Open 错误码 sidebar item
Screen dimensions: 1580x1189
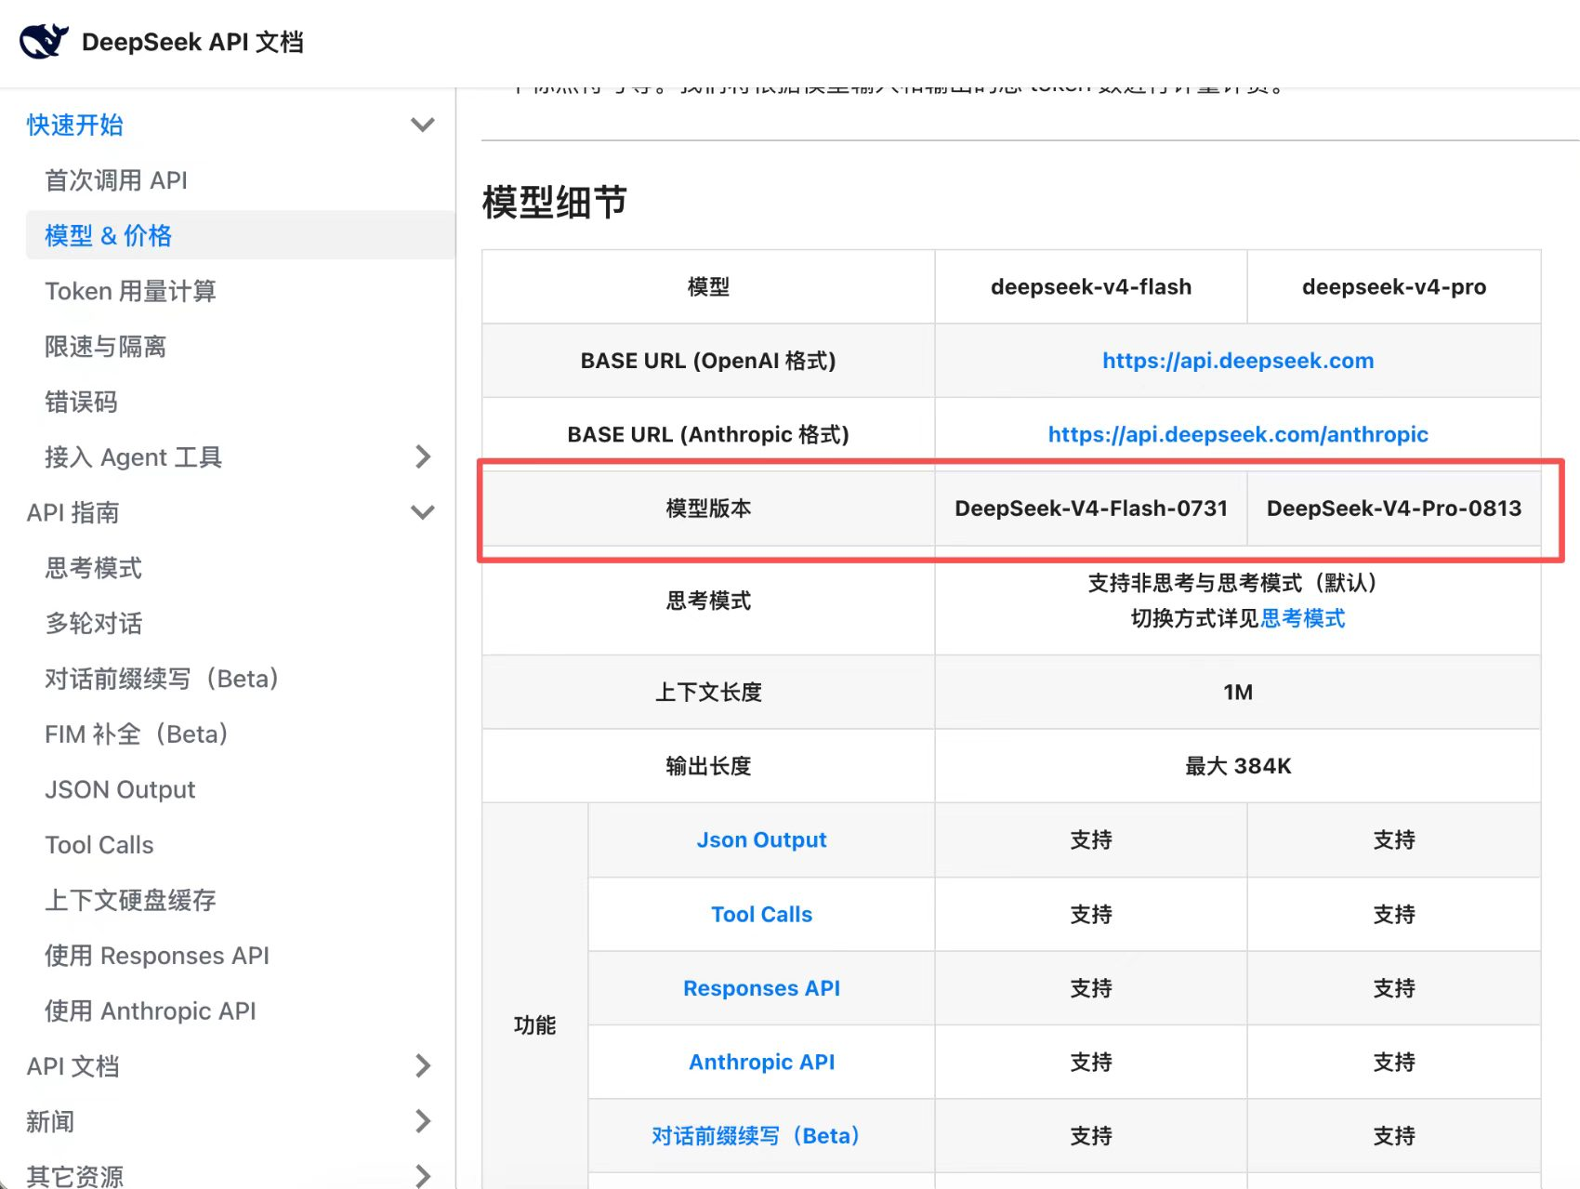[x=81, y=402]
